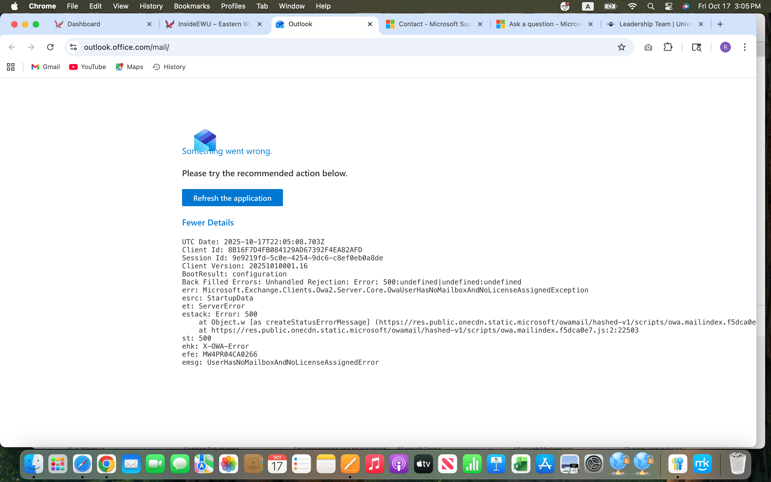Open Calendar from the Dock

[x=277, y=464]
